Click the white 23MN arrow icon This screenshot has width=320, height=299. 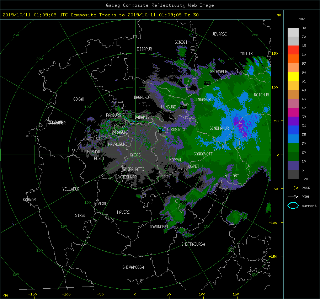tap(293, 197)
